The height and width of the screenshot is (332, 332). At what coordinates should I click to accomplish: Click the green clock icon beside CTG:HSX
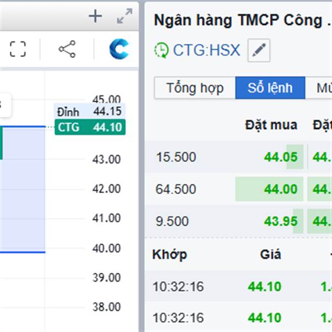(x=162, y=50)
